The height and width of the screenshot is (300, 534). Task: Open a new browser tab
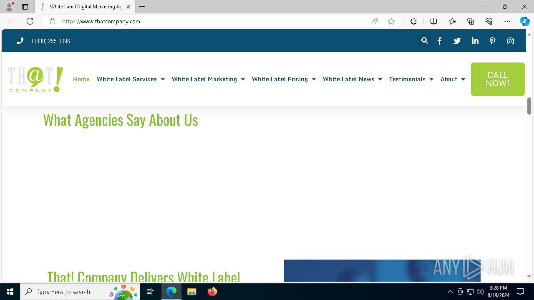point(142,7)
